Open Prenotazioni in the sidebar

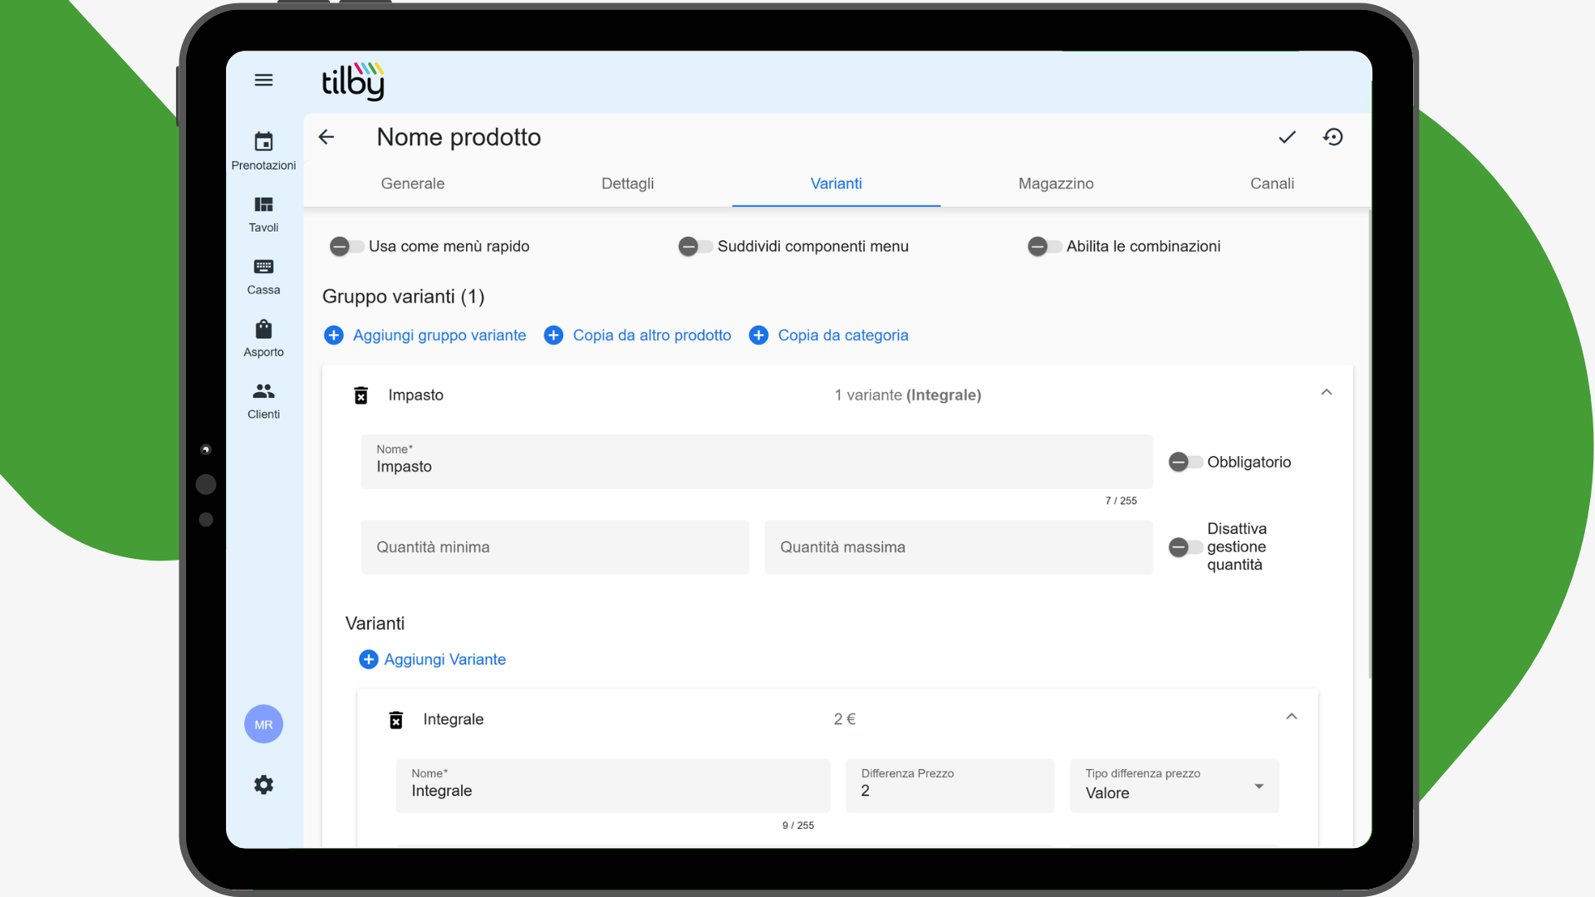263,151
